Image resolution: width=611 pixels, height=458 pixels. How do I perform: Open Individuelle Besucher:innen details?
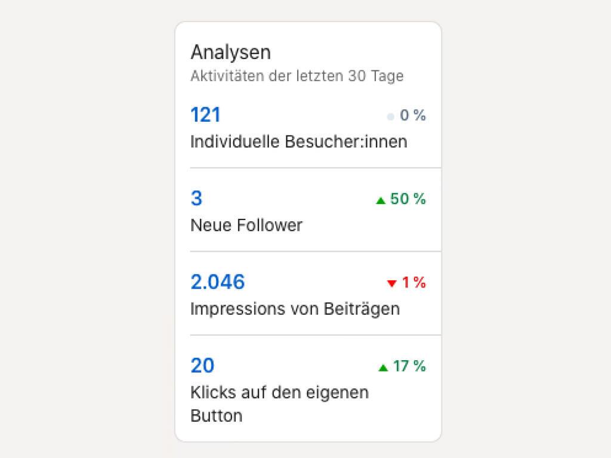click(x=298, y=141)
